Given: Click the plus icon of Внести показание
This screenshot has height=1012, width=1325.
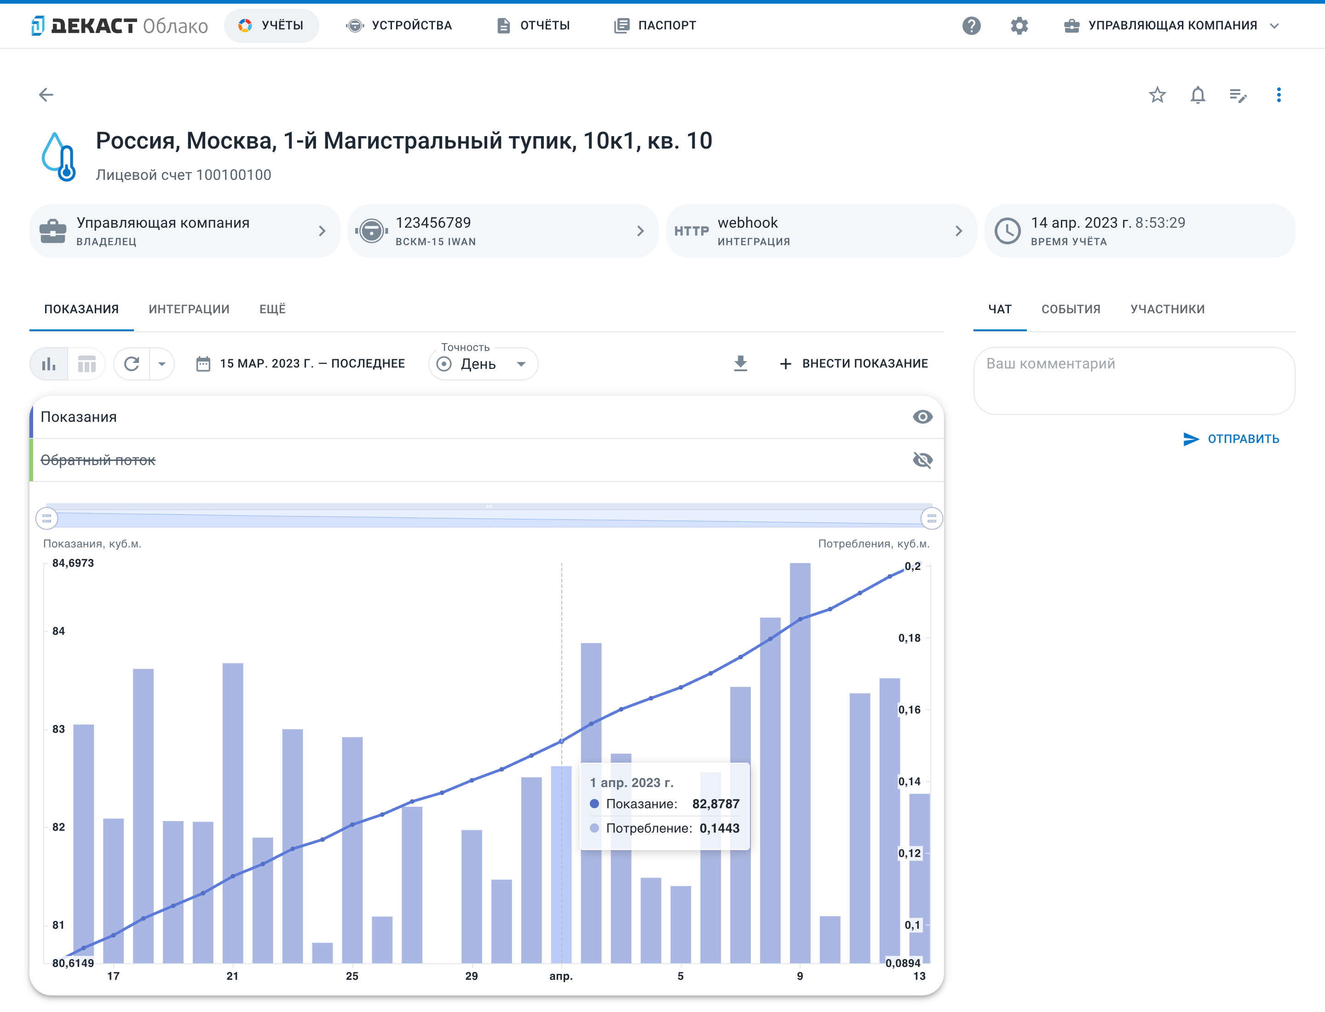Looking at the screenshot, I should coord(785,364).
